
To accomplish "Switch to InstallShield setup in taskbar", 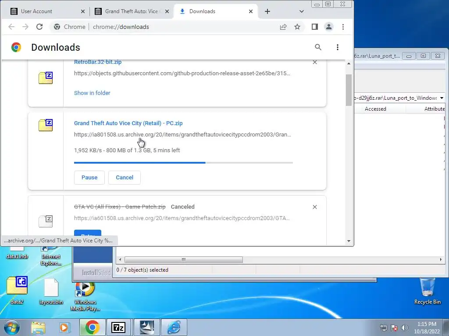I will coord(147,327).
